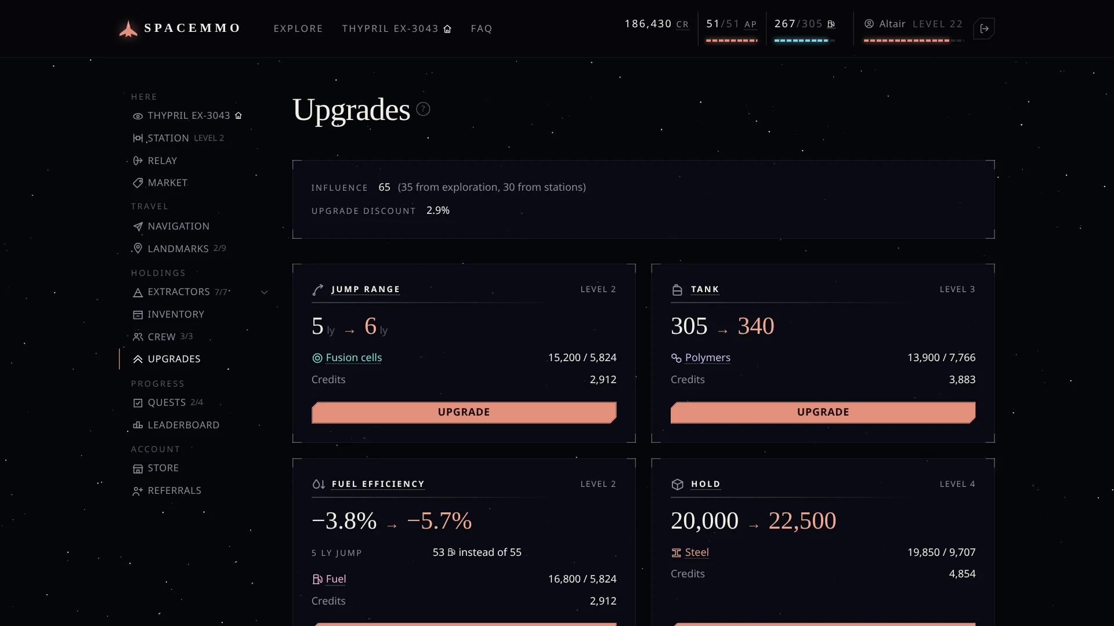Screen dimensions: 1114x626
Task: Click the Tank card icon
Action: pyautogui.click(x=677, y=290)
